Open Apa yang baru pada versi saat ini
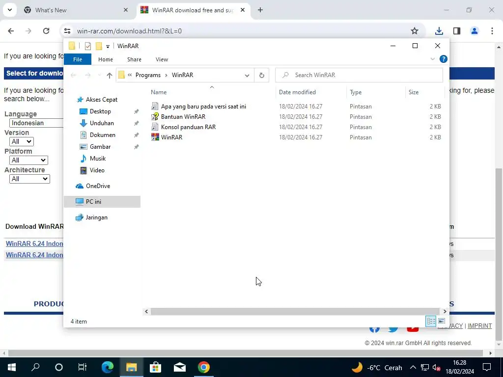The height and width of the screenshot is (377, 503). pos(203,107)
